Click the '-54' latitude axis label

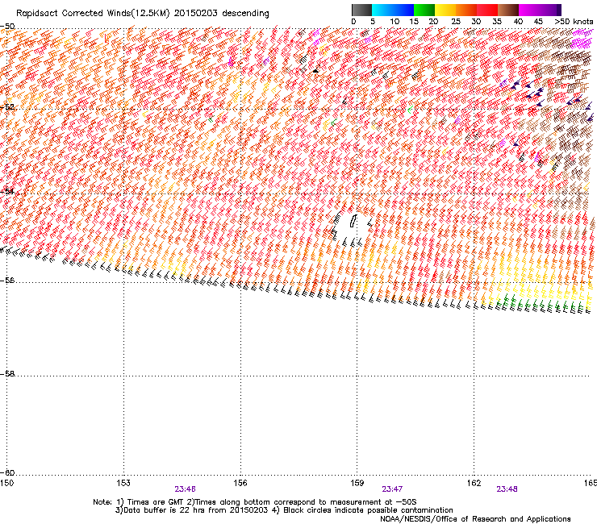[7, 191]
